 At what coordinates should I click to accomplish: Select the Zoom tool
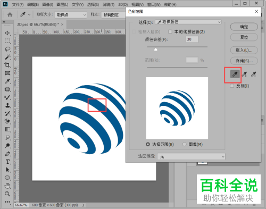(x=7, y=194)
